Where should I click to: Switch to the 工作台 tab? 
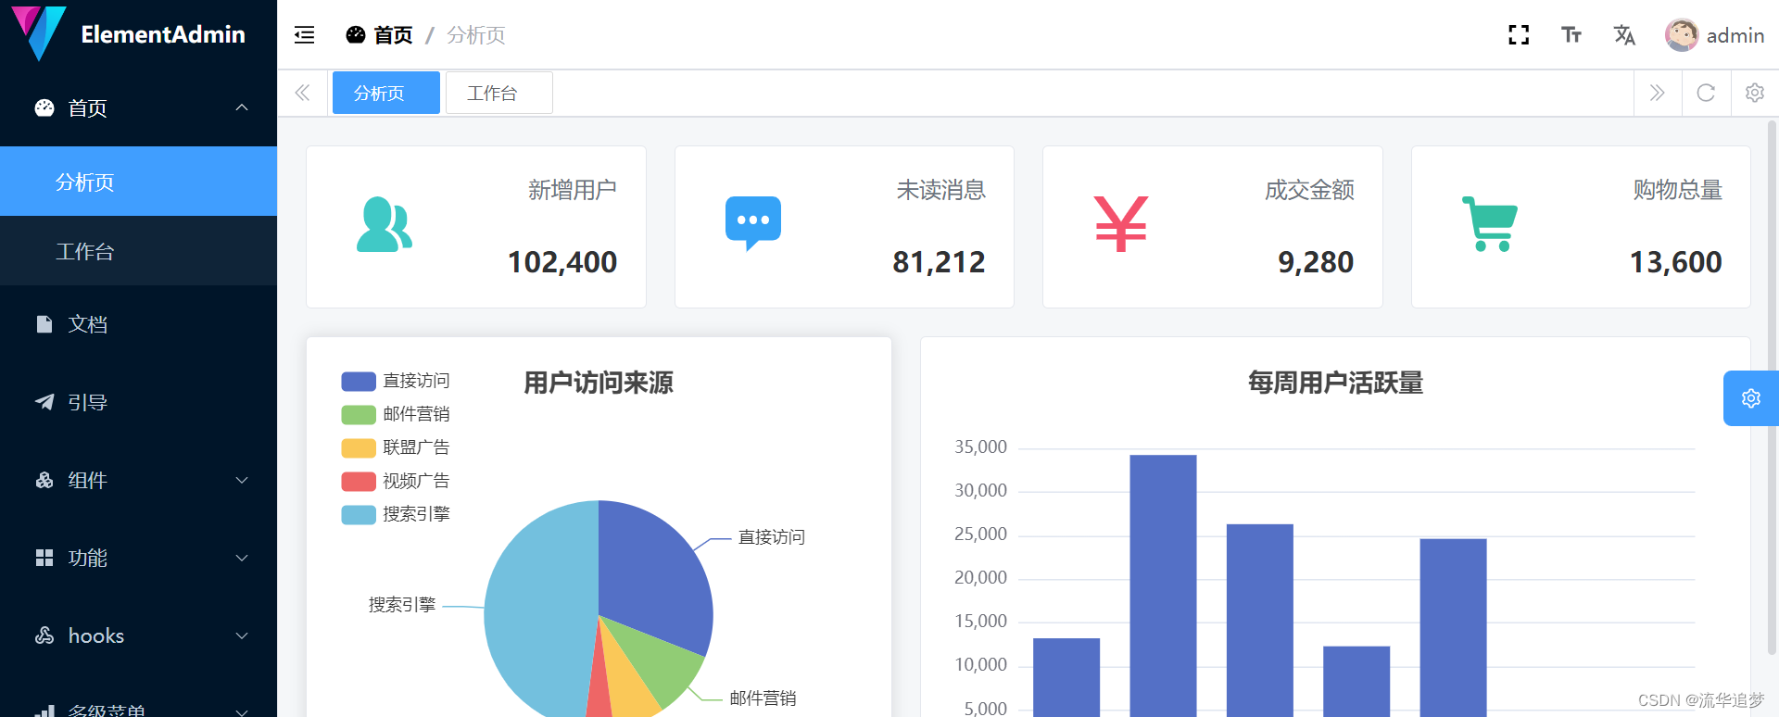click(499, 93)
